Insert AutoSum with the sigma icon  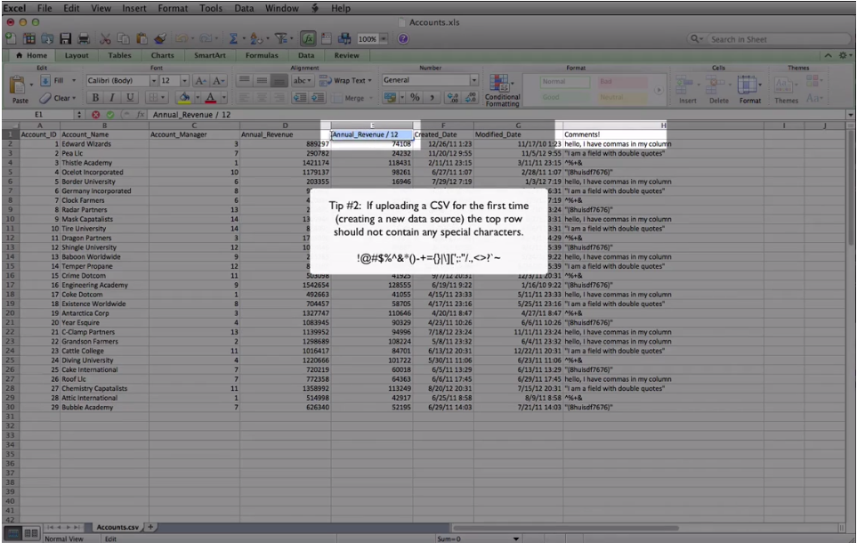pyautogui.click(x=233, y=39)
